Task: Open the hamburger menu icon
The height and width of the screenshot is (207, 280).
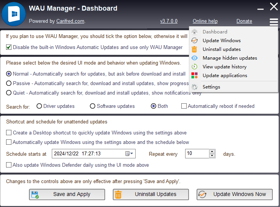Action: tap(274, 22)
